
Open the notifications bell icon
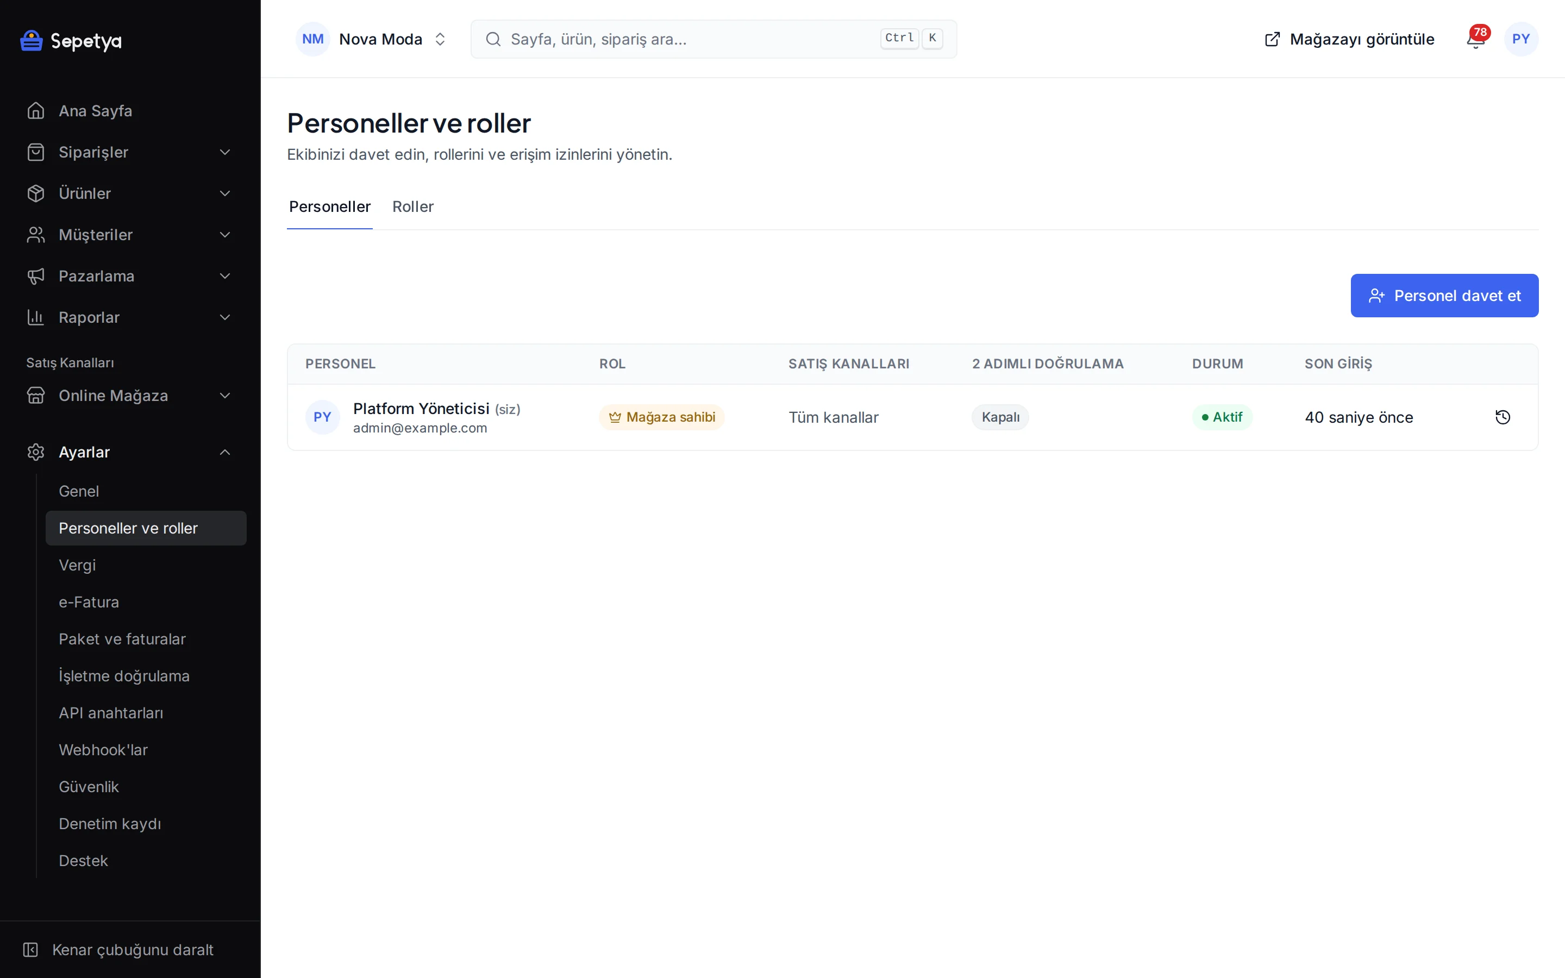pos(1475,40)
